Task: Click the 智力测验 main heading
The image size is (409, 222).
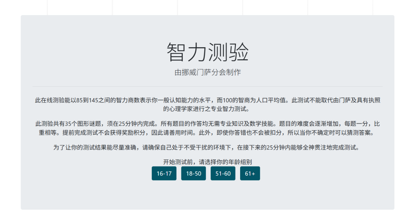Action: tap(208, 52)
